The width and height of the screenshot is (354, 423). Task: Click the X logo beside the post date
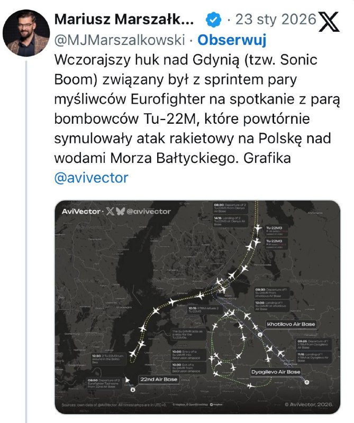pyautogui.click(x=331, y=22)
